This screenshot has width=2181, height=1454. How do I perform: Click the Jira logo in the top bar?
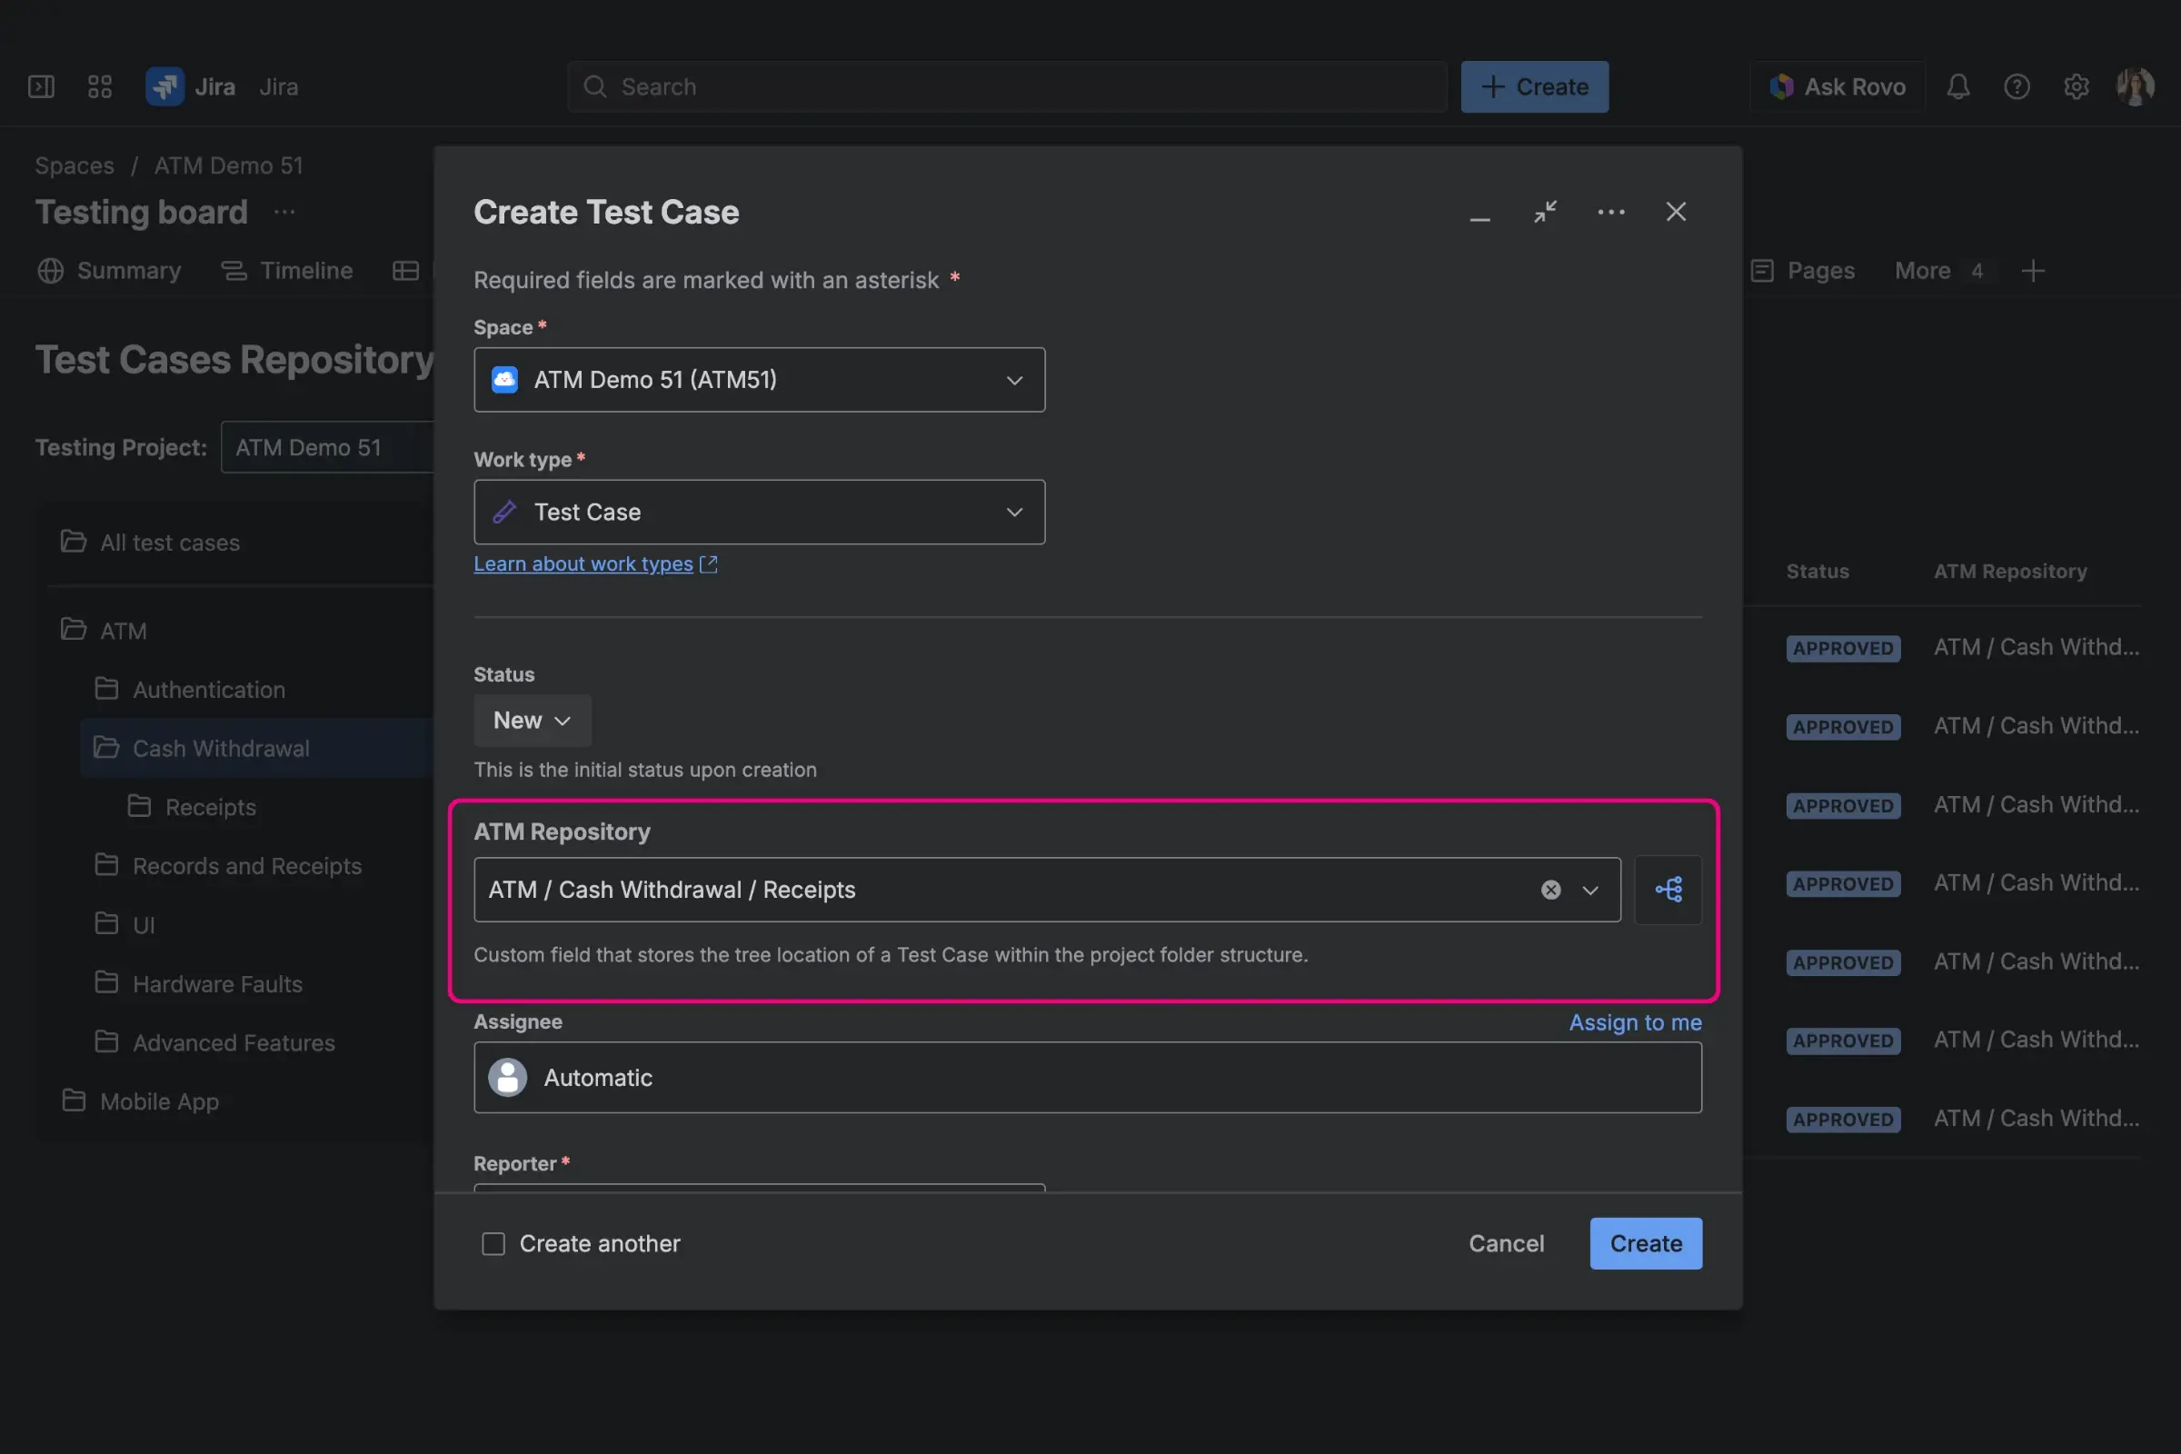click(x=165, y=86)
